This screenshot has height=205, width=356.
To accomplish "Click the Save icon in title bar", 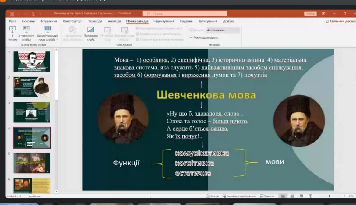I will coord(12,14).
